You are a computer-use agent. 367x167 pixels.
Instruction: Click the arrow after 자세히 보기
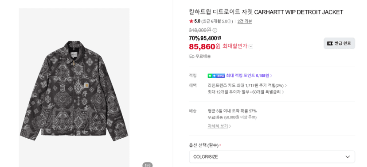point(230,126)
